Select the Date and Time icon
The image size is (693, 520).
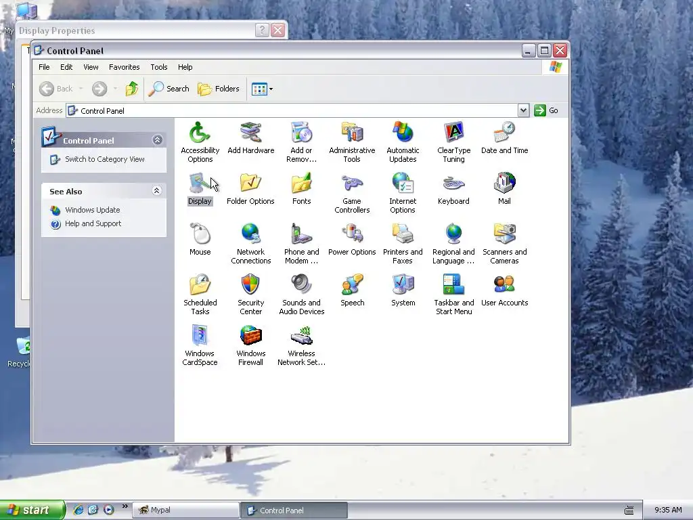(504, 133)
